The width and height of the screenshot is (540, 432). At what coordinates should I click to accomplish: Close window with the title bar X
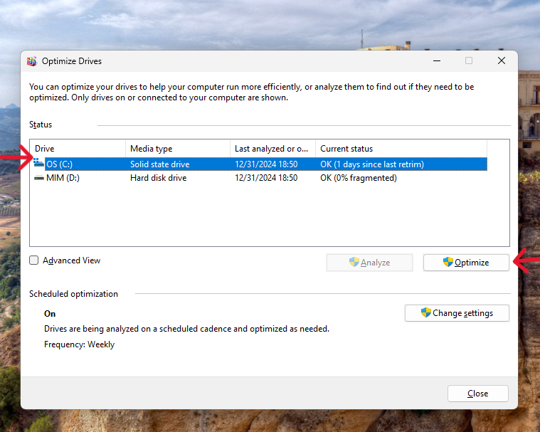502,61
